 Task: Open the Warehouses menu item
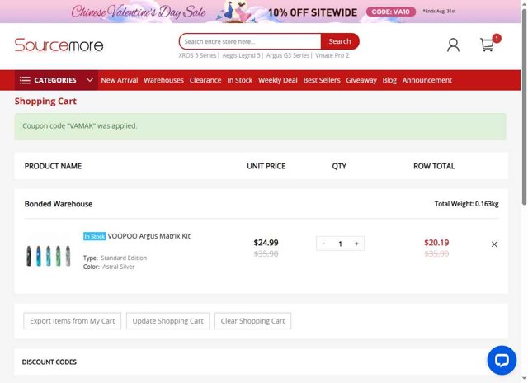click(163, 80)
